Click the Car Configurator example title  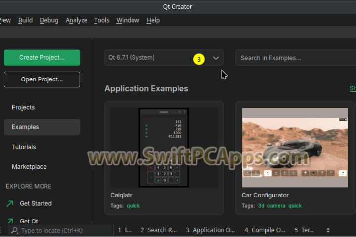tap(265, 195)
